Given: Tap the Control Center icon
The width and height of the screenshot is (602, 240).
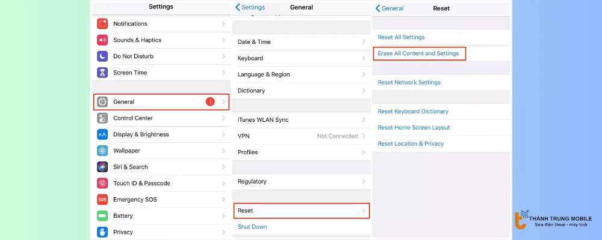Looking at the screenshot, I should click(x=102, y=118).
